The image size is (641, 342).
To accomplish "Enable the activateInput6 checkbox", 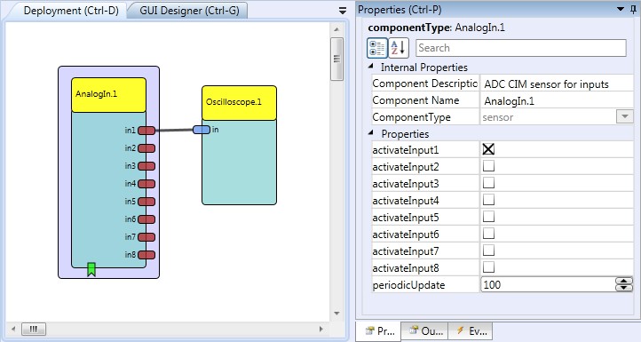I will [x=488, y=233].
